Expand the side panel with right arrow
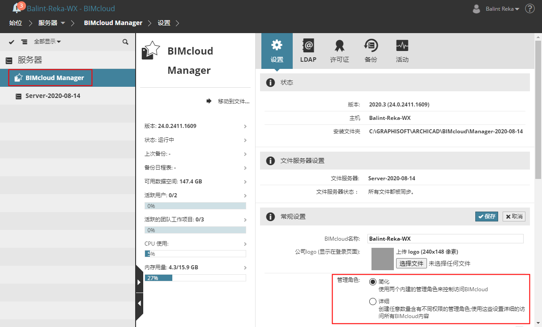 point(139,282)
